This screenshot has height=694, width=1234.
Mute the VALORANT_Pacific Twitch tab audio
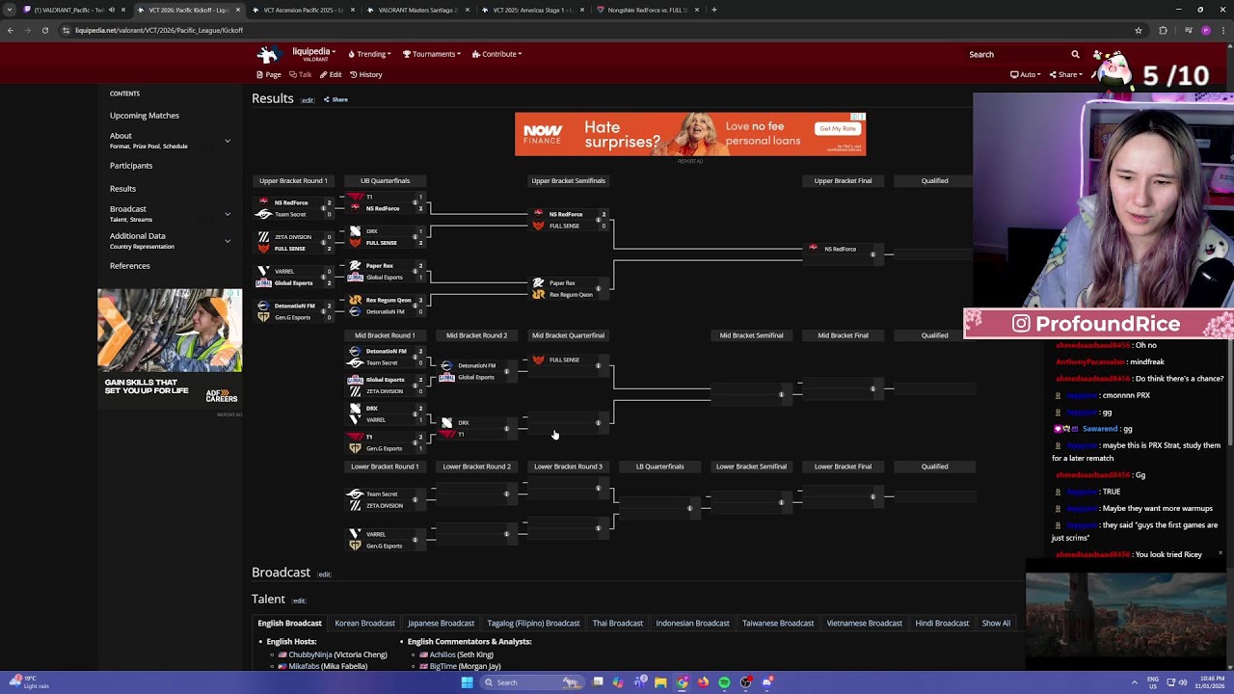(111, 10)
